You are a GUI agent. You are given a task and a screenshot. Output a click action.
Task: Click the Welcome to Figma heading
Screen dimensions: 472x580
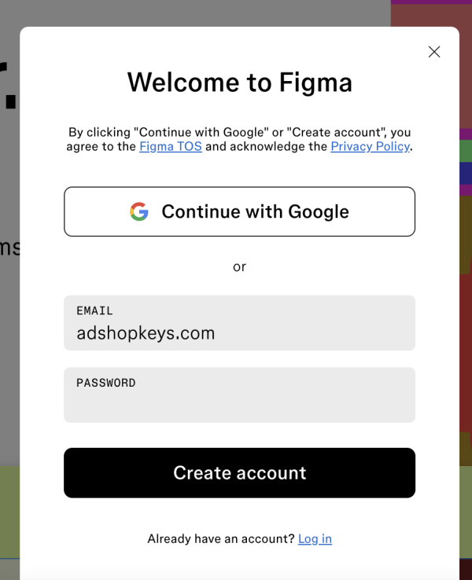(x=239, y=82)
